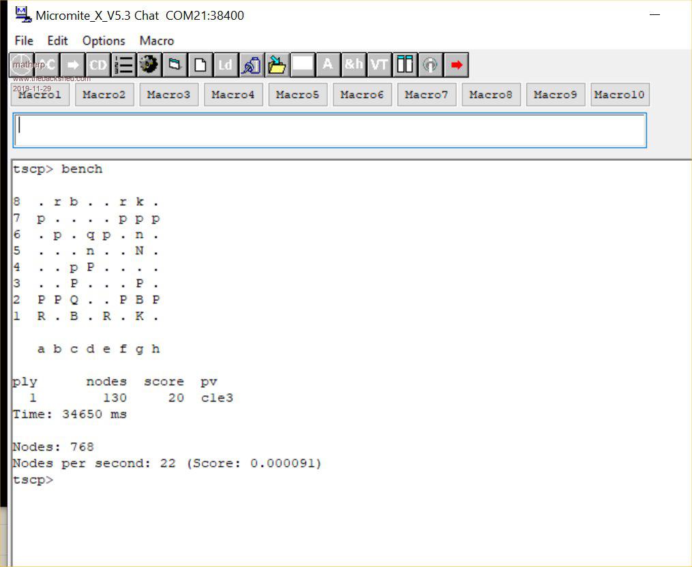Open the File menu
Viewport: 692px width, 567px height.
24,41
